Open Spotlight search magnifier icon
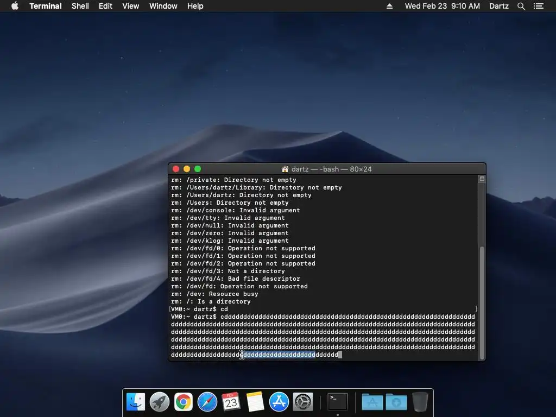Viewport: 556px width, 417px height. [521, 6]
